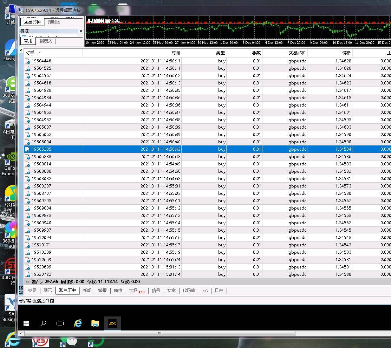This screenshot has height=348, width=391.
Task: Open Task View from the taskbar
Action: pos(60,323)
